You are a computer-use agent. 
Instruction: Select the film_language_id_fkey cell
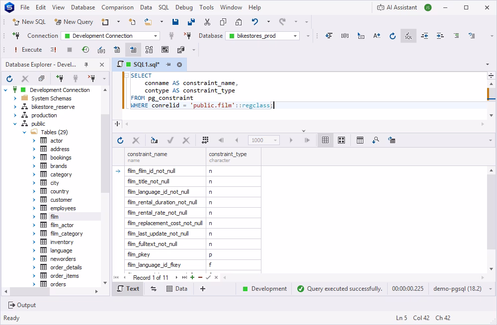(x=165, y=265)
